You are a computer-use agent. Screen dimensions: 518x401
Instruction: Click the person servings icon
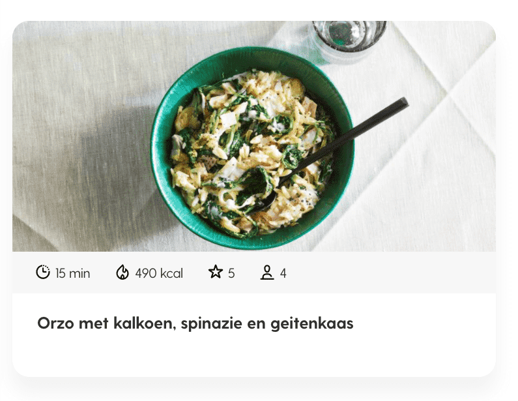point(267,273)
